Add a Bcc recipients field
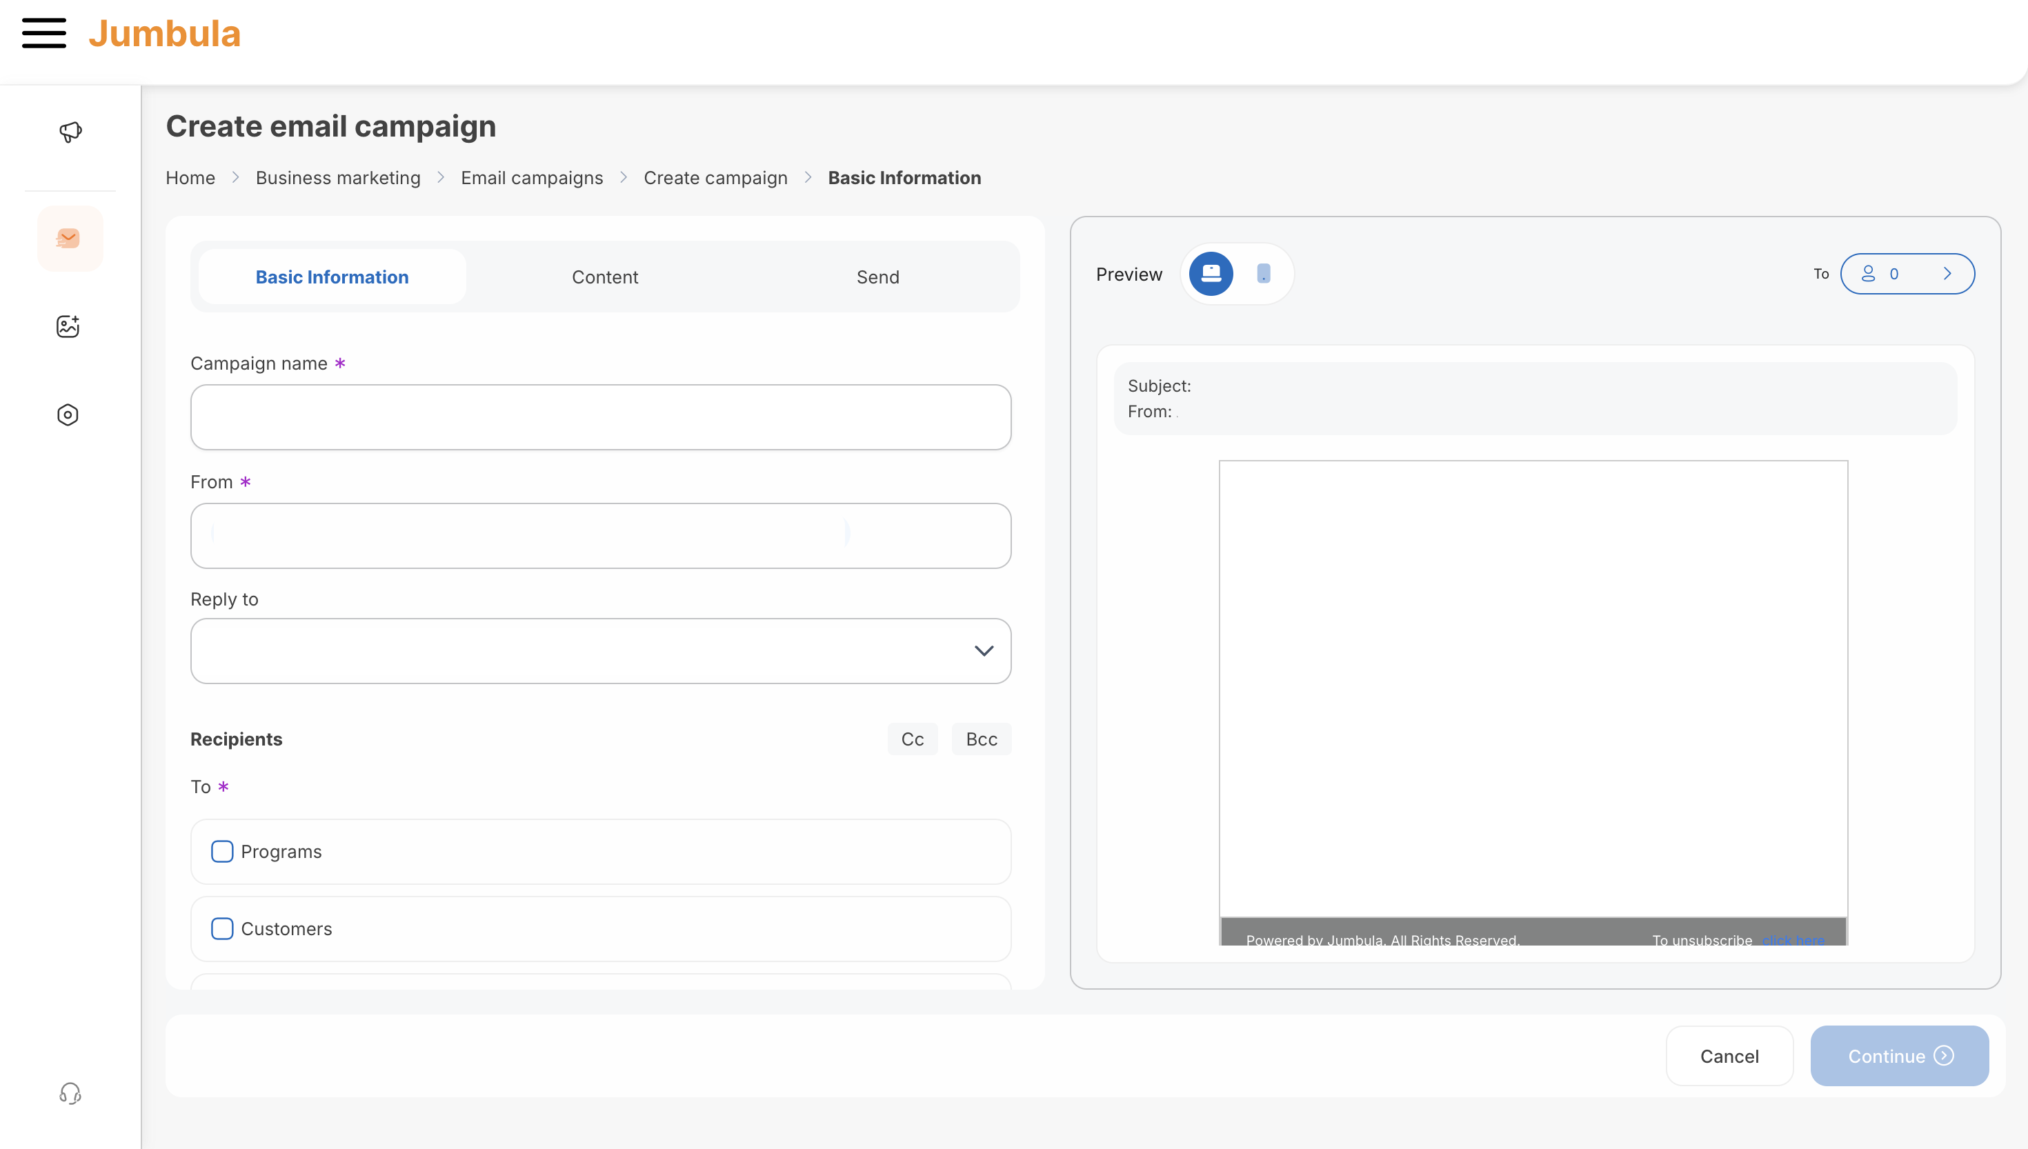This screenshot has width=2028, height=1149. [x=981, y=739]
